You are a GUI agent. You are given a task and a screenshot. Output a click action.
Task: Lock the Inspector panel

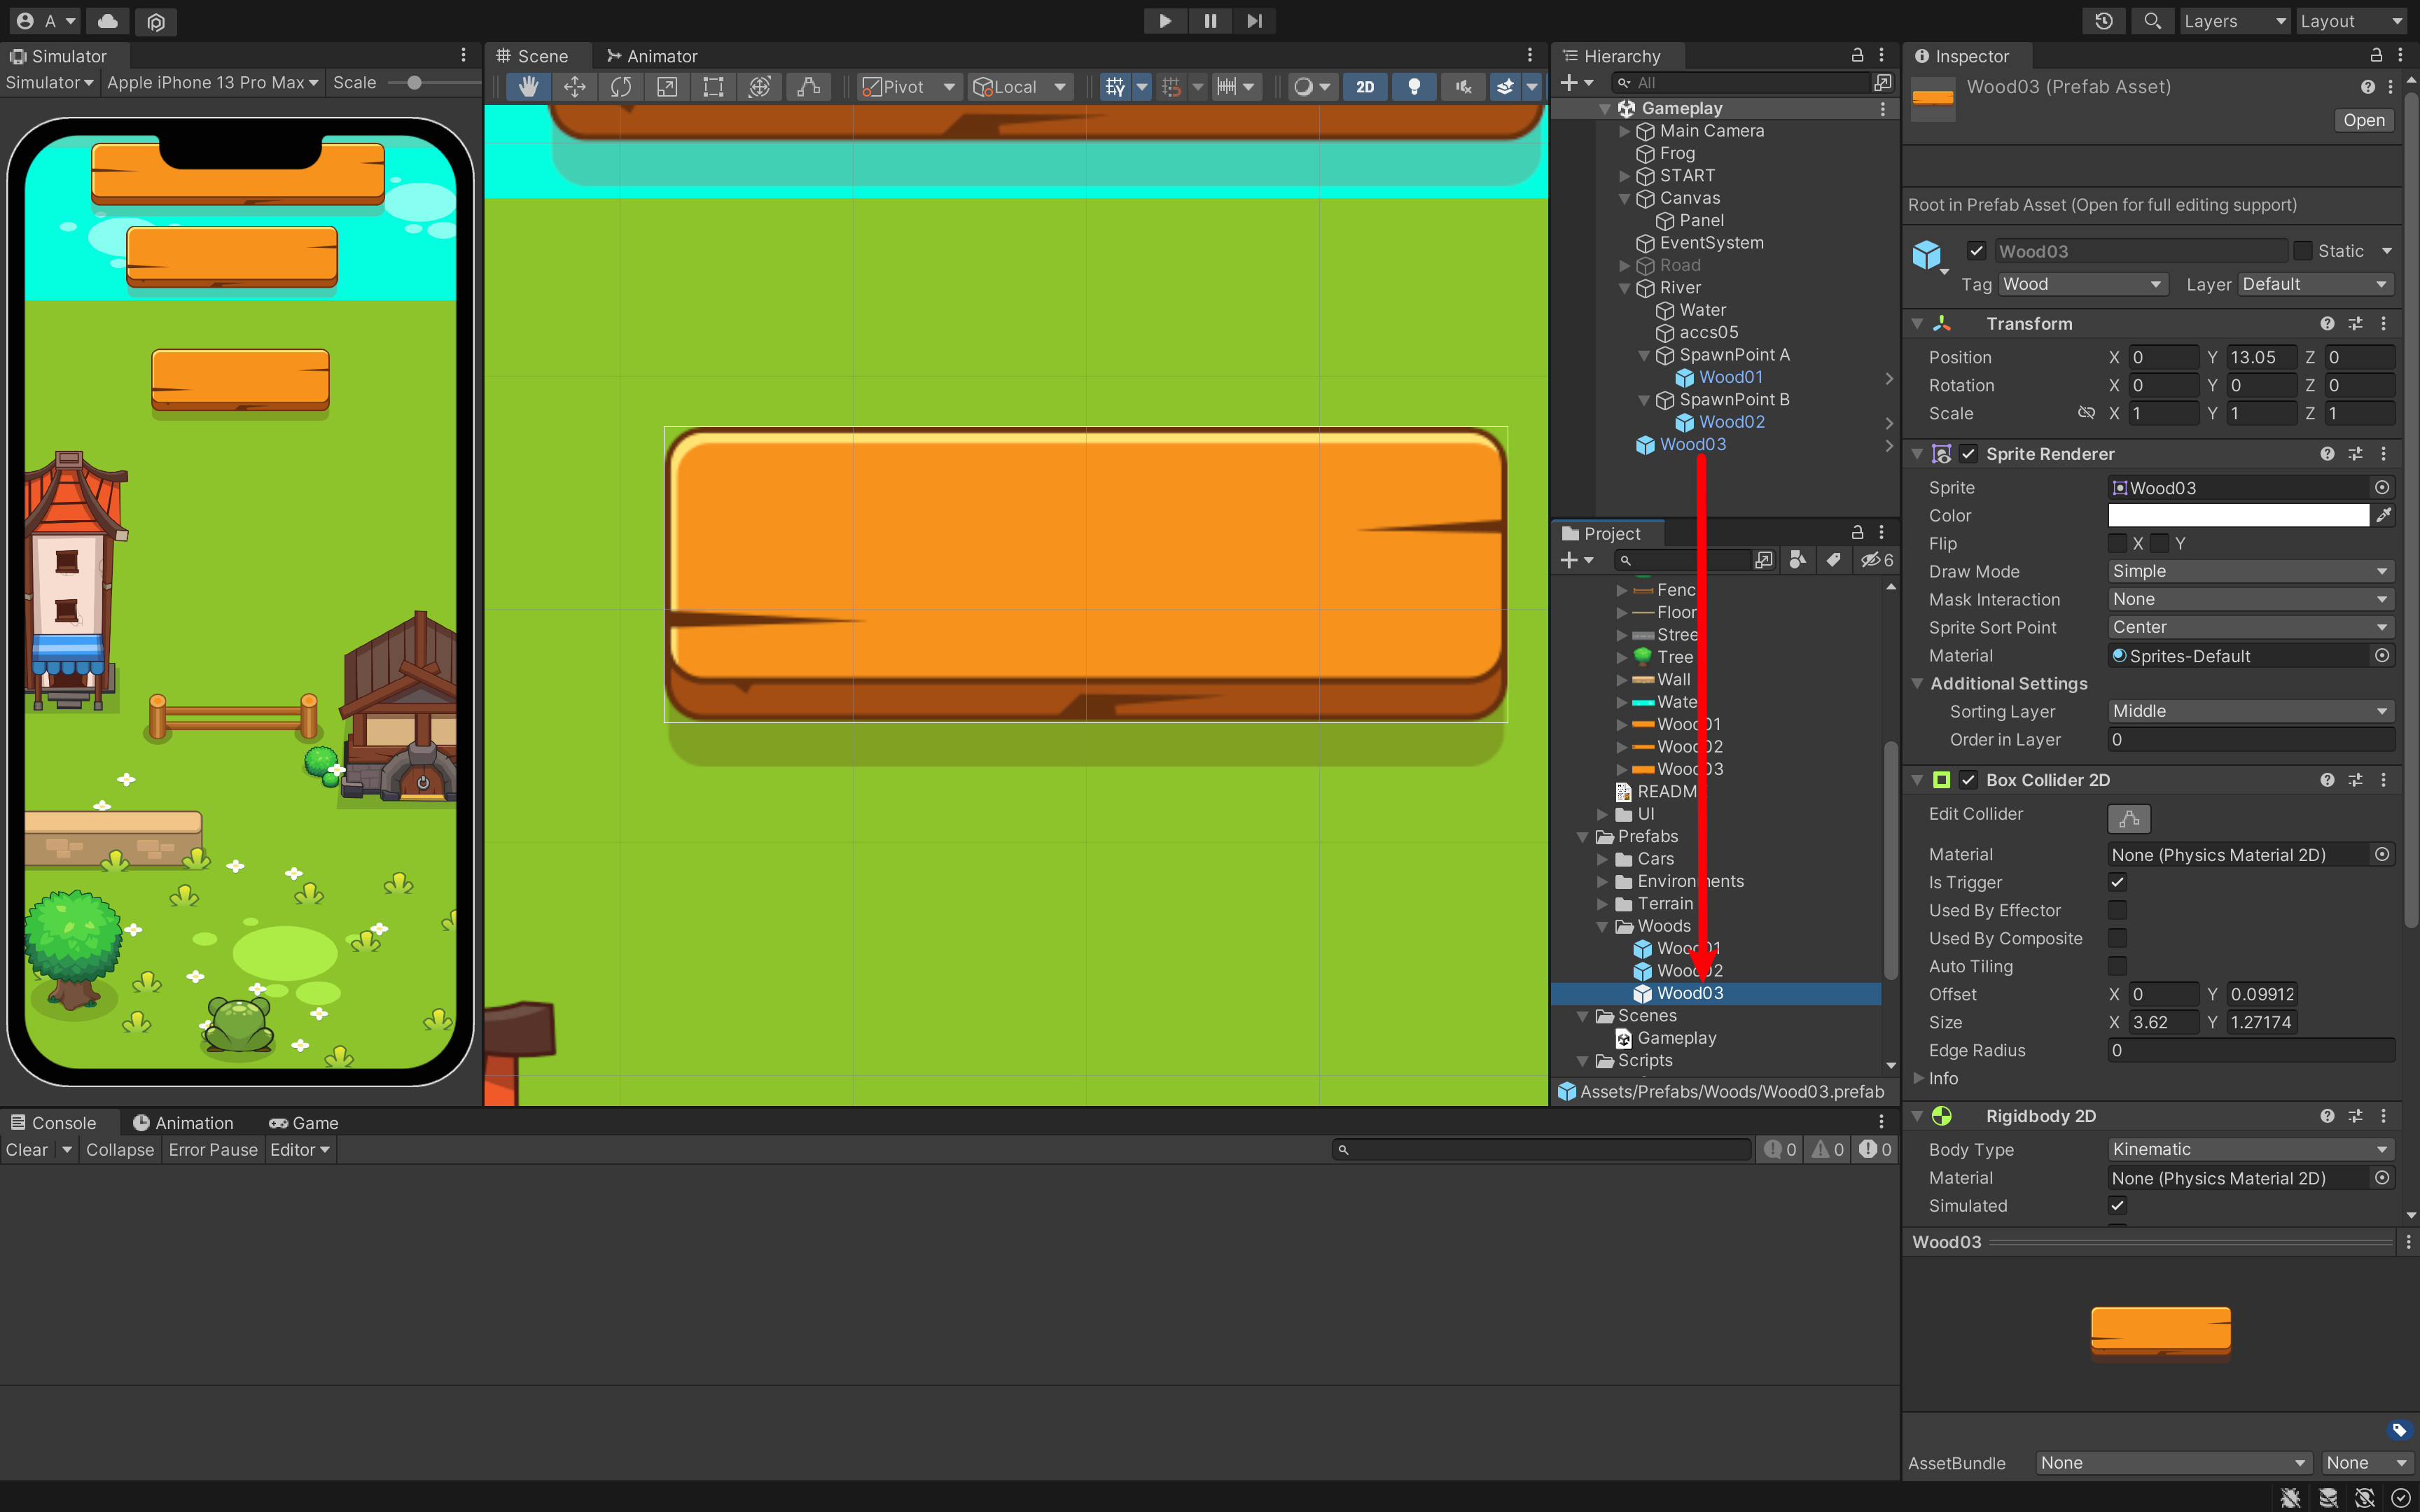tap(2377, 55)
